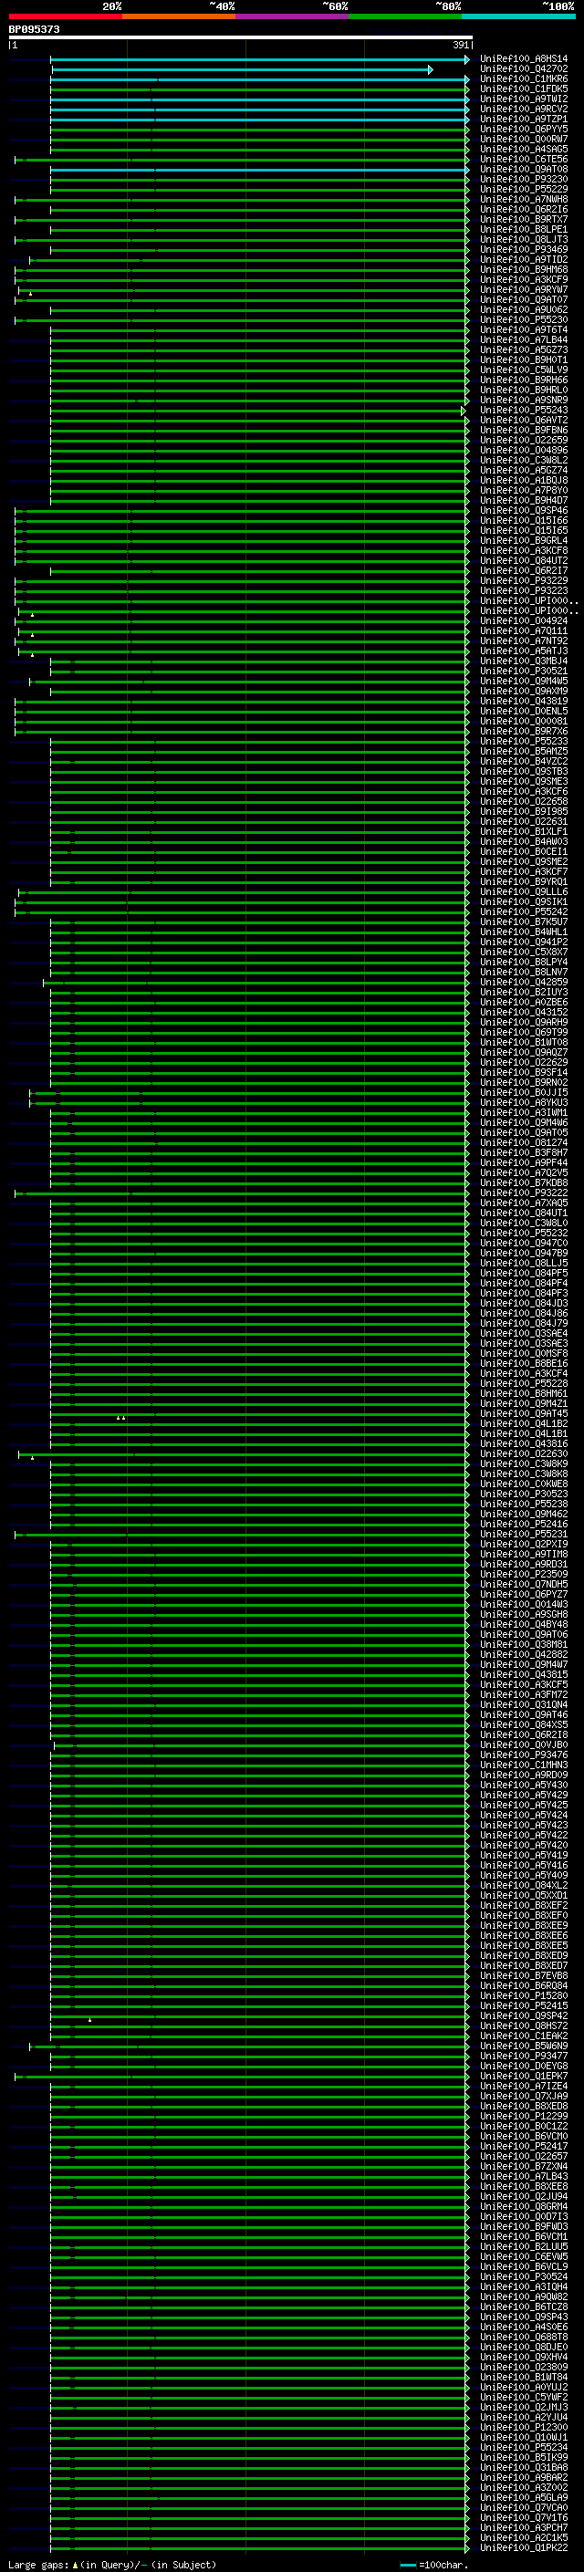Click UniRef100_B8LPE1 label
584x2572 pixels.
(x=523, y=230)
